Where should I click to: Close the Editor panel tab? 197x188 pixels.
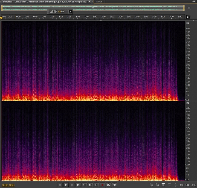[92, 2]
